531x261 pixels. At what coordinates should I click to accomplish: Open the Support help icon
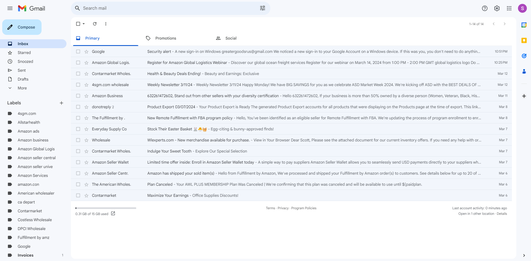(x=485, y=8)
